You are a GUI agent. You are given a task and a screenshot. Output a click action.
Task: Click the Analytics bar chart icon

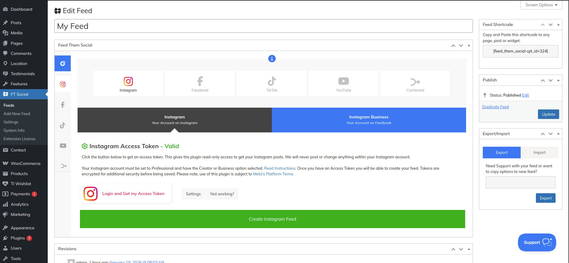5,204
